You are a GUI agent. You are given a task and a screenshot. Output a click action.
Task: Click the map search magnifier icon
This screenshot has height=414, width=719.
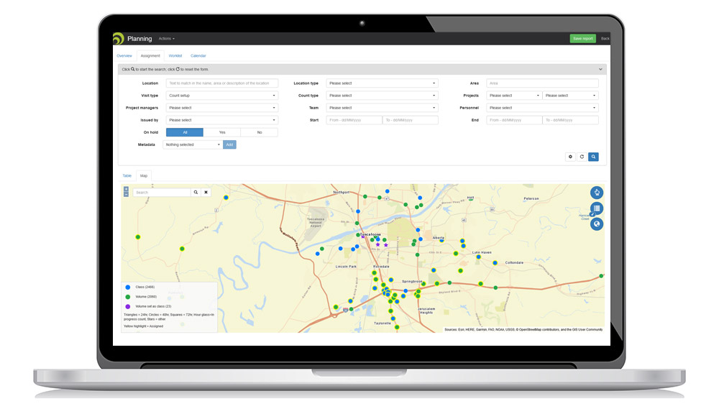point(196,193)
